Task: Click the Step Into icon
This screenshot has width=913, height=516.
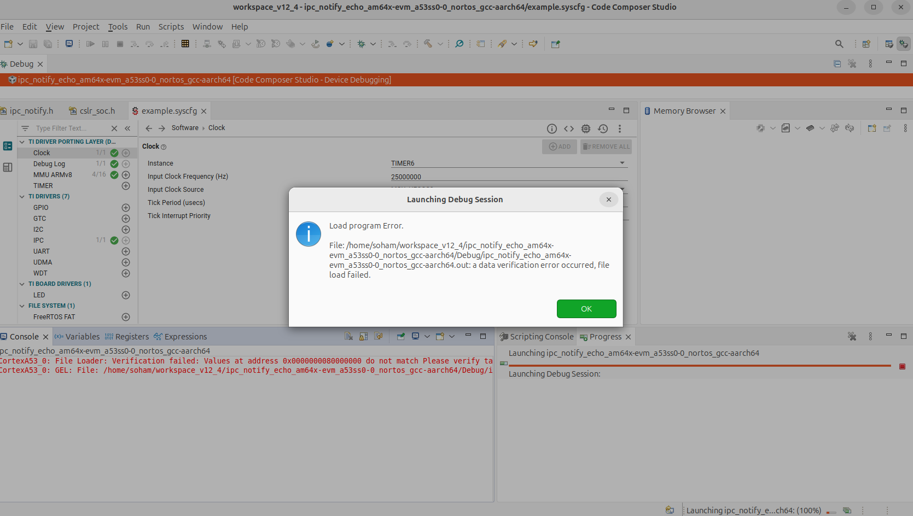Action: pos(135,44)
